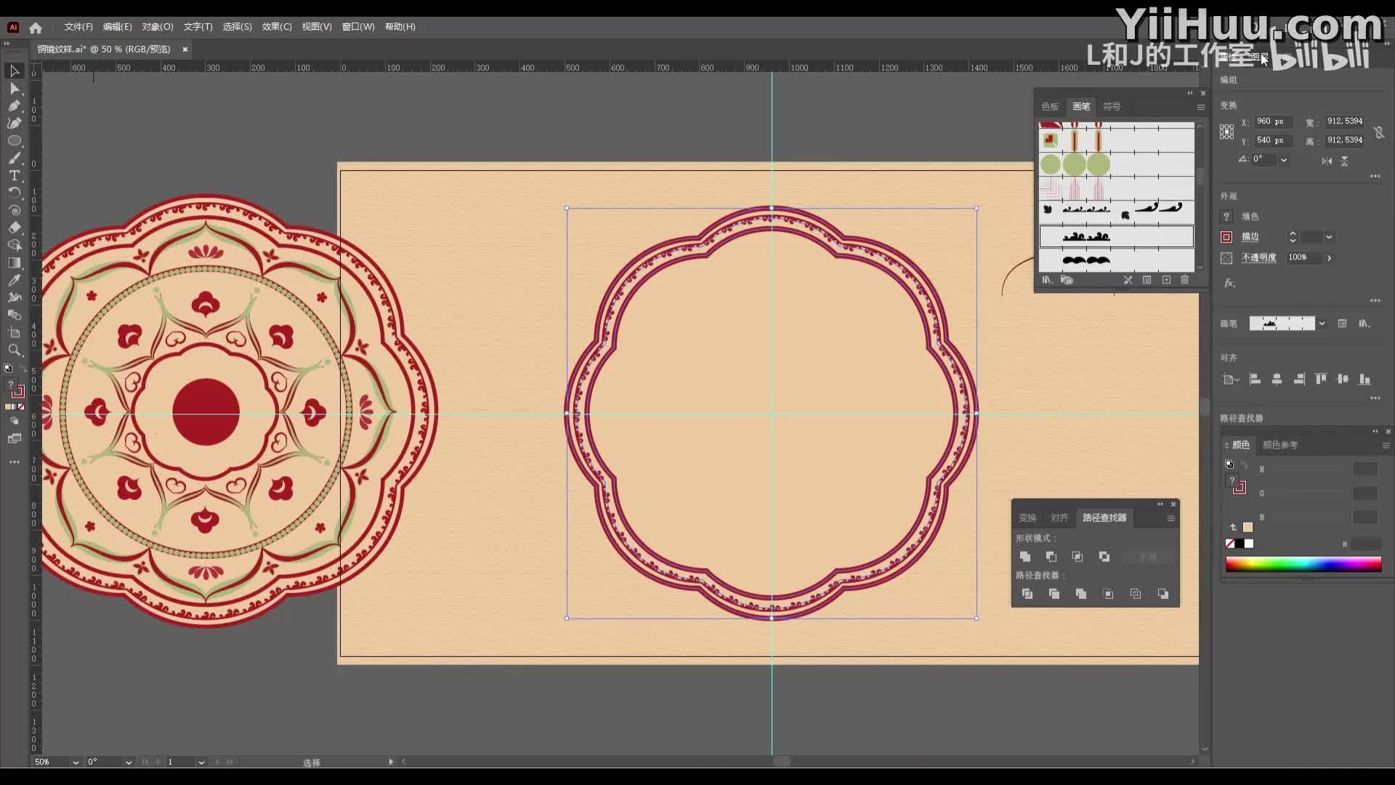Open the zoom level dropdown showing 50%
Image resolution: width=1395 pixels, height=785 pixels.
75,762
